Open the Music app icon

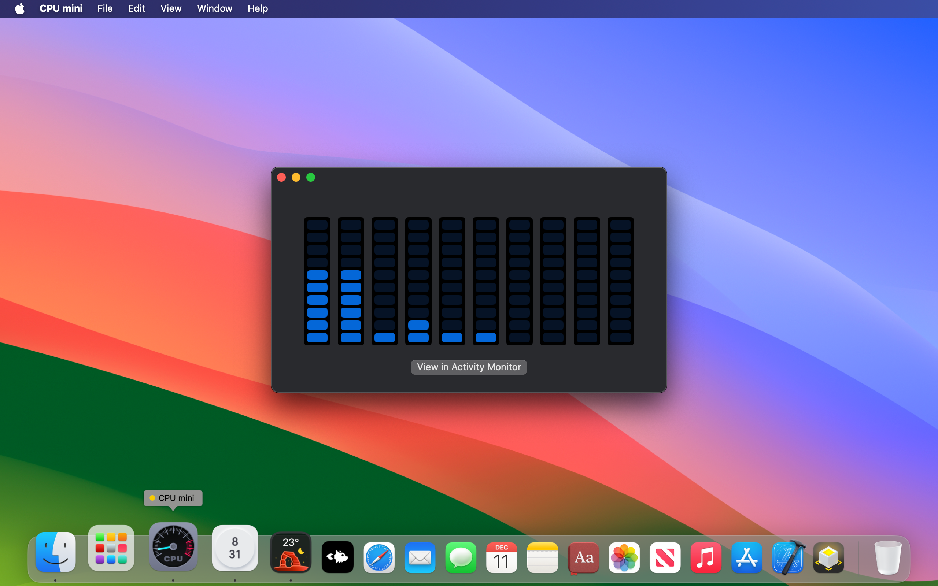(x=706, y=557)
